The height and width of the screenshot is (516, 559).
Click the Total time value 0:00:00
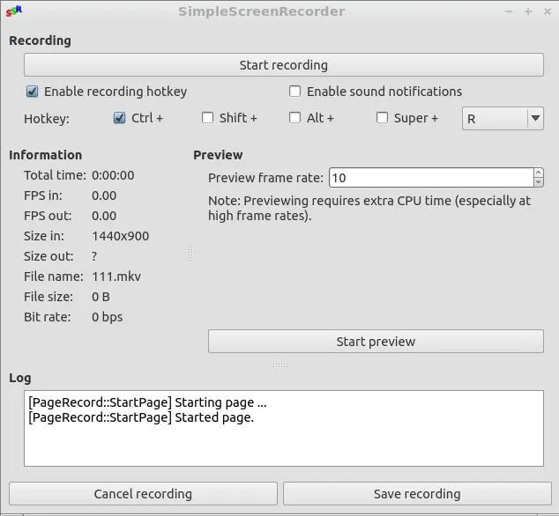[113, 175]
